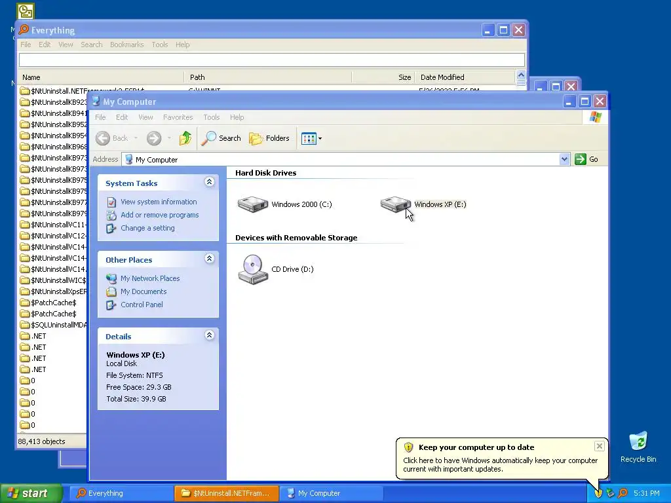Image resolution: width=671 pixels, height=503 pixels.
Task: Click My Computer taskbar button
Action: coord(331,493)
